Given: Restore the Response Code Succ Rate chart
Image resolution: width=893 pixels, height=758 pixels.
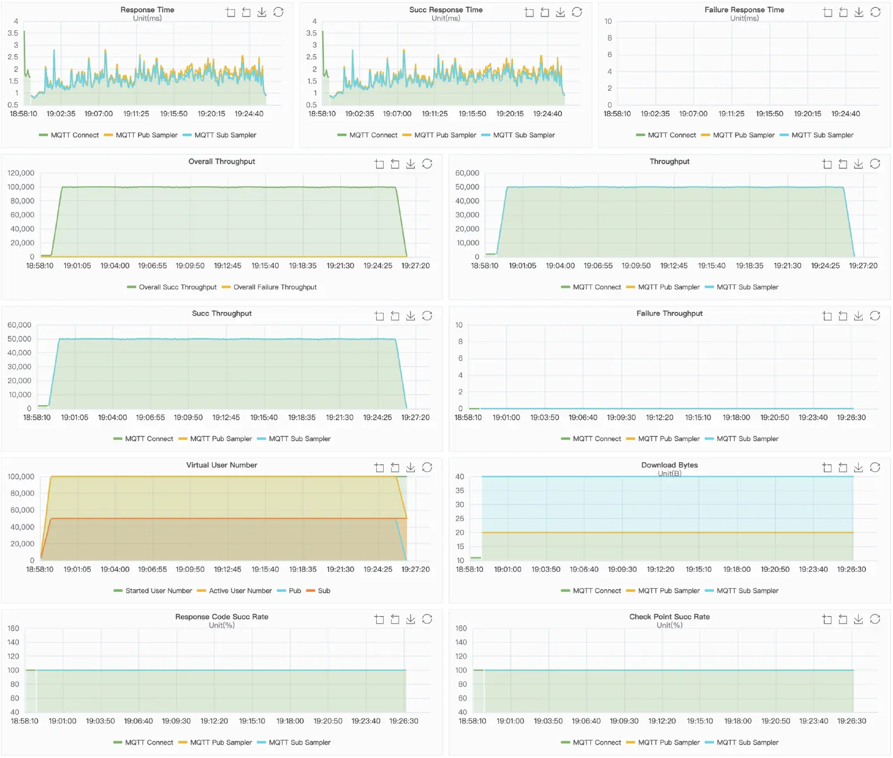Looking at the screenshot, I should tap(427, 619).
